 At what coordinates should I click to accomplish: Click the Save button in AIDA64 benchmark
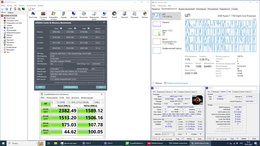(x=40, y=87)
